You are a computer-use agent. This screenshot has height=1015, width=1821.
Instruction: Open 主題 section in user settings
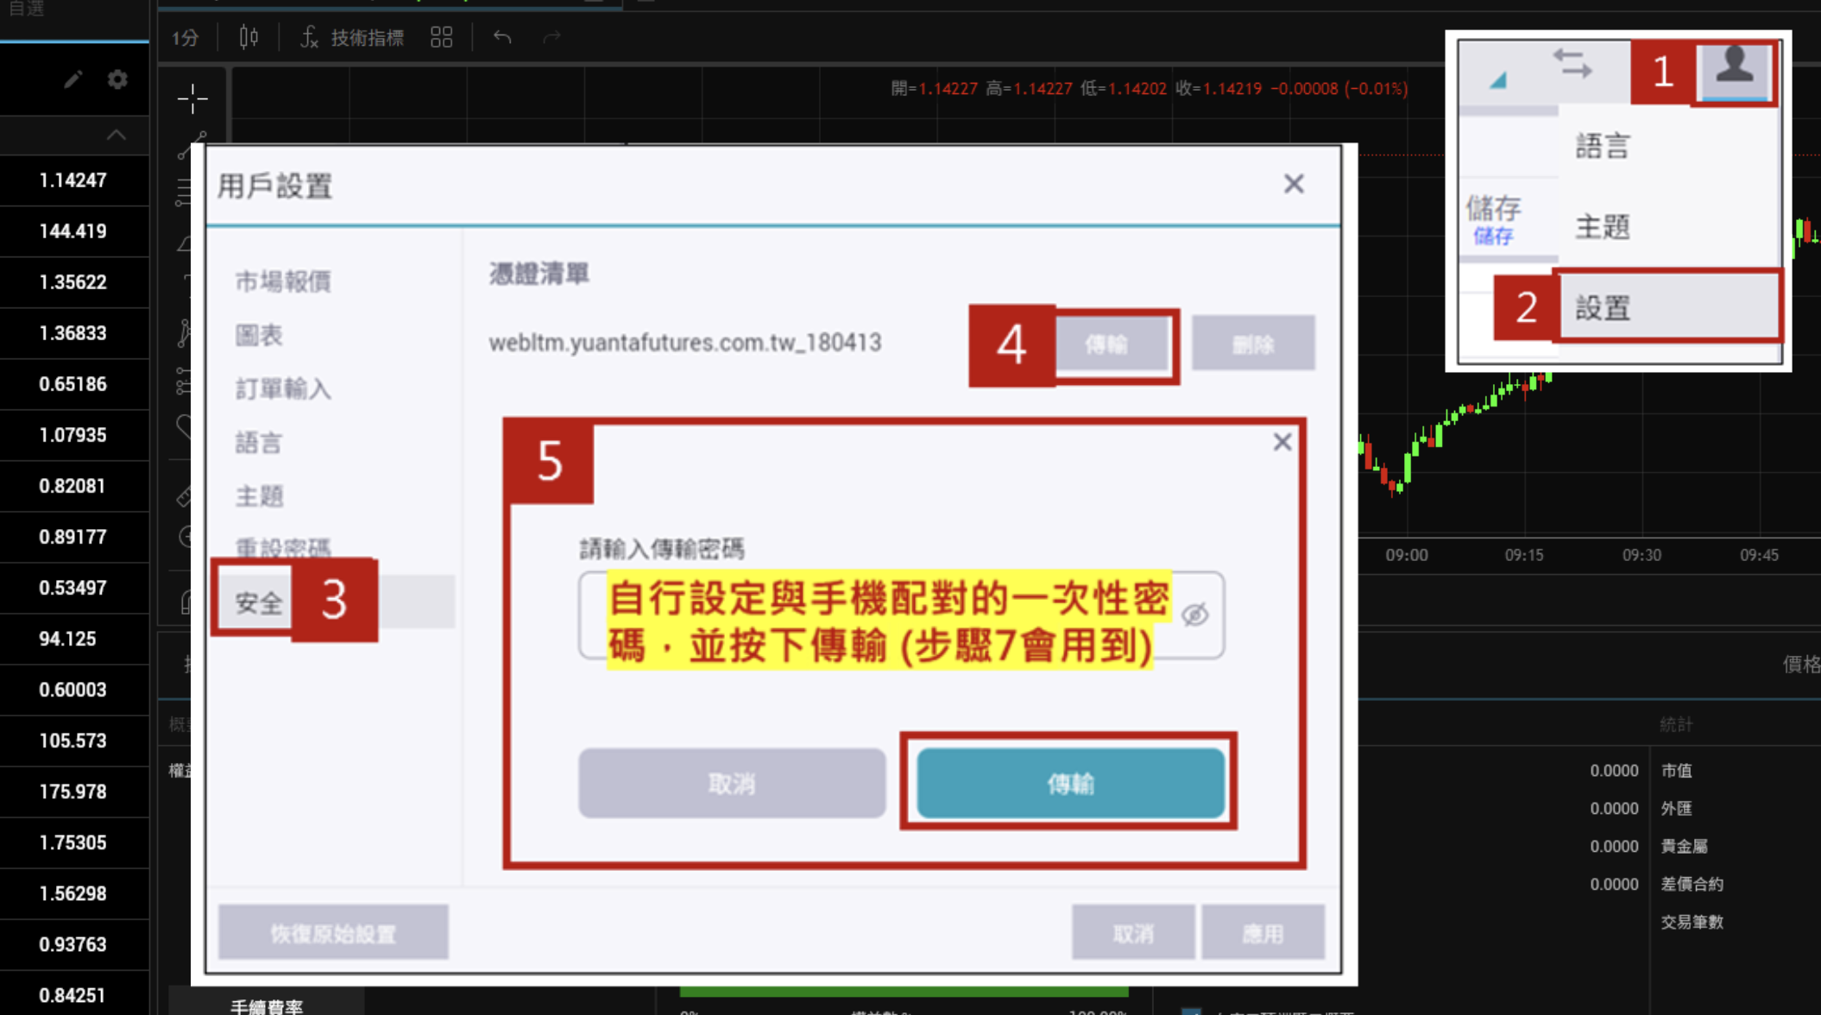(x=259, y=496)
